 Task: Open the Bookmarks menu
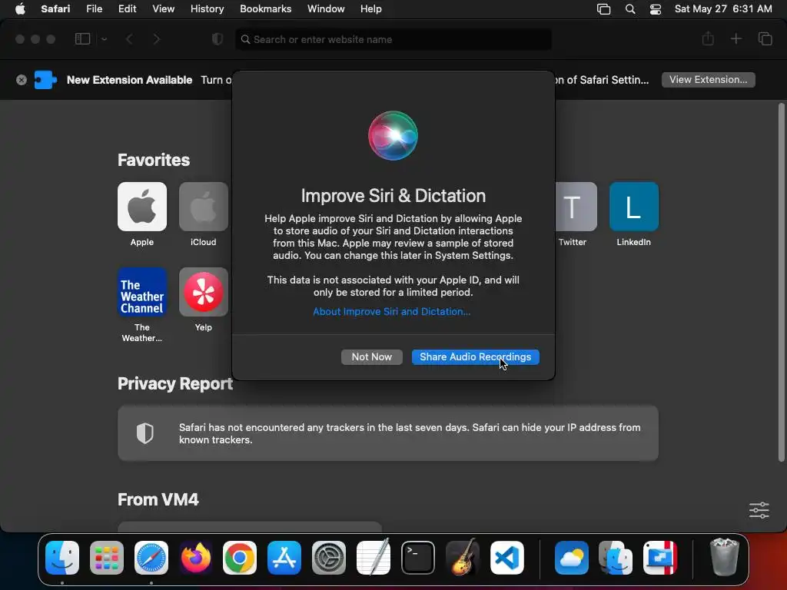tap(265, 9)
